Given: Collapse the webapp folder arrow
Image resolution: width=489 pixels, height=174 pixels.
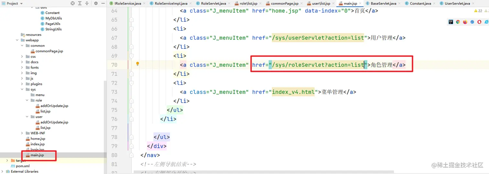Looking at the screenshot, I should point(17,40).
